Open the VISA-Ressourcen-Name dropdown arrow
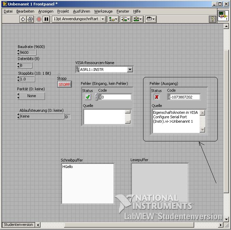This screenshot has width=231, height=230. (x=130, y=70)
